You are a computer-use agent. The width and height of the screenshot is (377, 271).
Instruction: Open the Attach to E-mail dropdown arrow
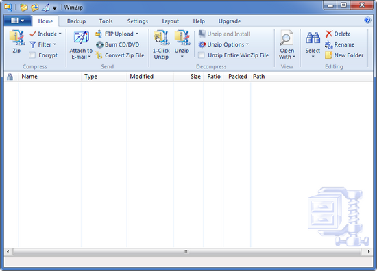point(89,57)
